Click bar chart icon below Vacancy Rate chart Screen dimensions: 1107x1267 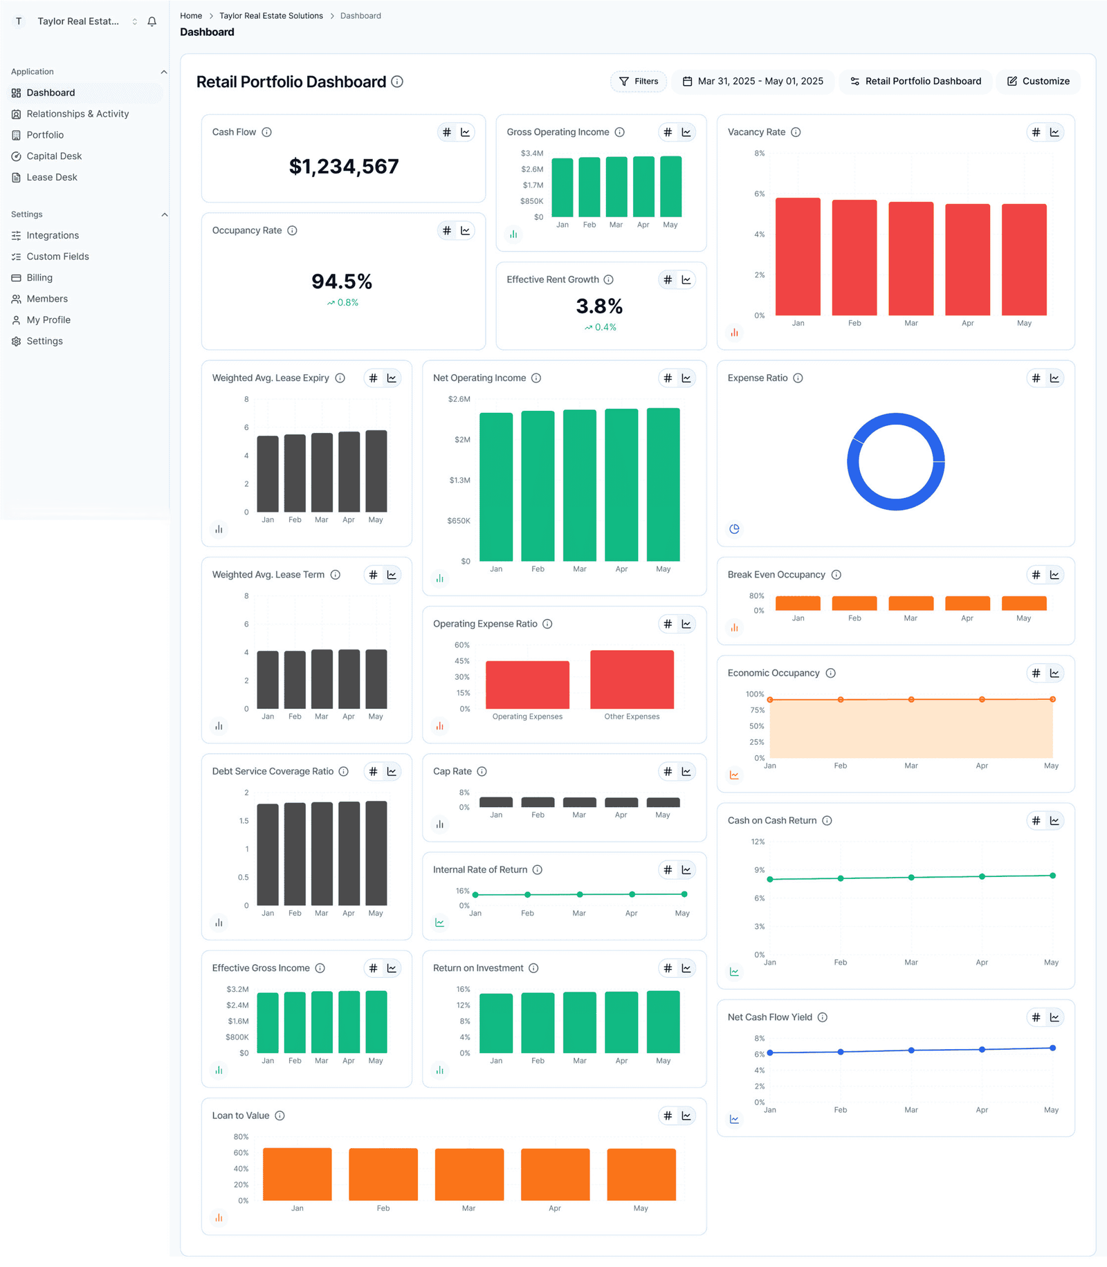[734, 333]
